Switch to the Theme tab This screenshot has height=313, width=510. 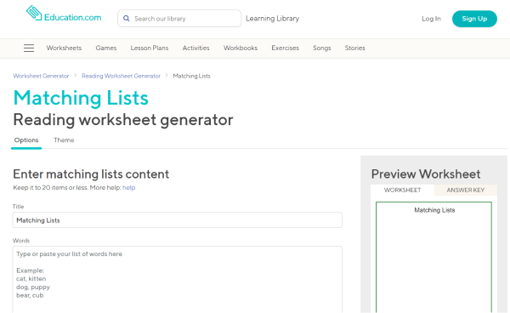click(64, 140)
